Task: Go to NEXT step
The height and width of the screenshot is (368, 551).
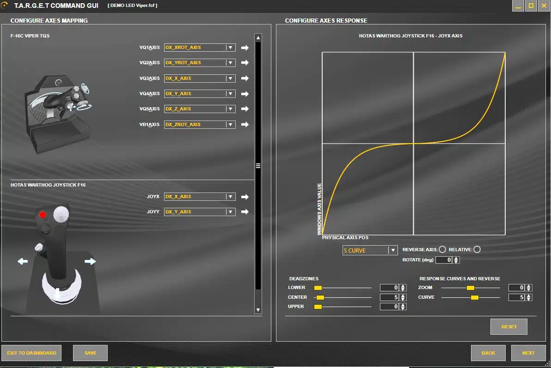Action: 528,353
